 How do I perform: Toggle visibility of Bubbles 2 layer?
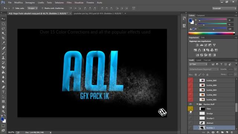click(x=190, y=128)
